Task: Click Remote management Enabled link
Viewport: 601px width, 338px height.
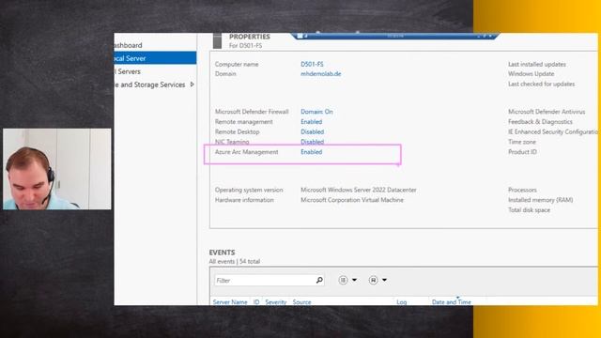Action: 311,121
